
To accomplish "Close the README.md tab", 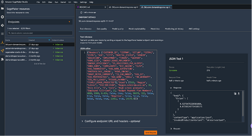I will (x=105, y=7).
